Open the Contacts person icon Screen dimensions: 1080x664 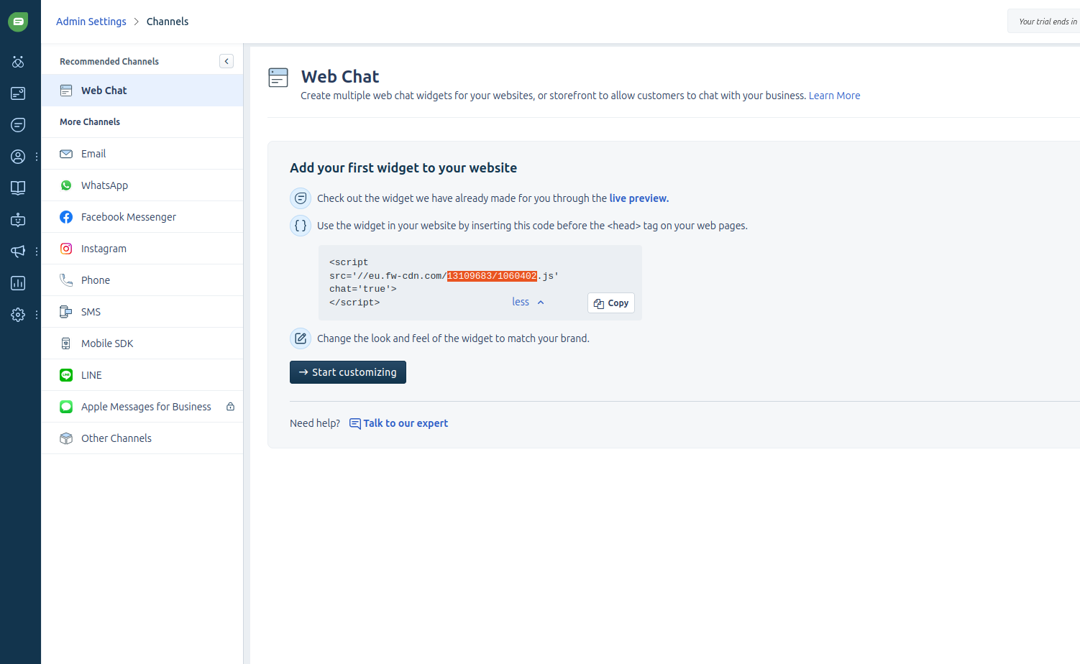coord(18,156)
